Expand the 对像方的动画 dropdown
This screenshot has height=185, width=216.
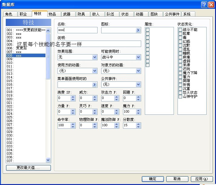(138, 71)
